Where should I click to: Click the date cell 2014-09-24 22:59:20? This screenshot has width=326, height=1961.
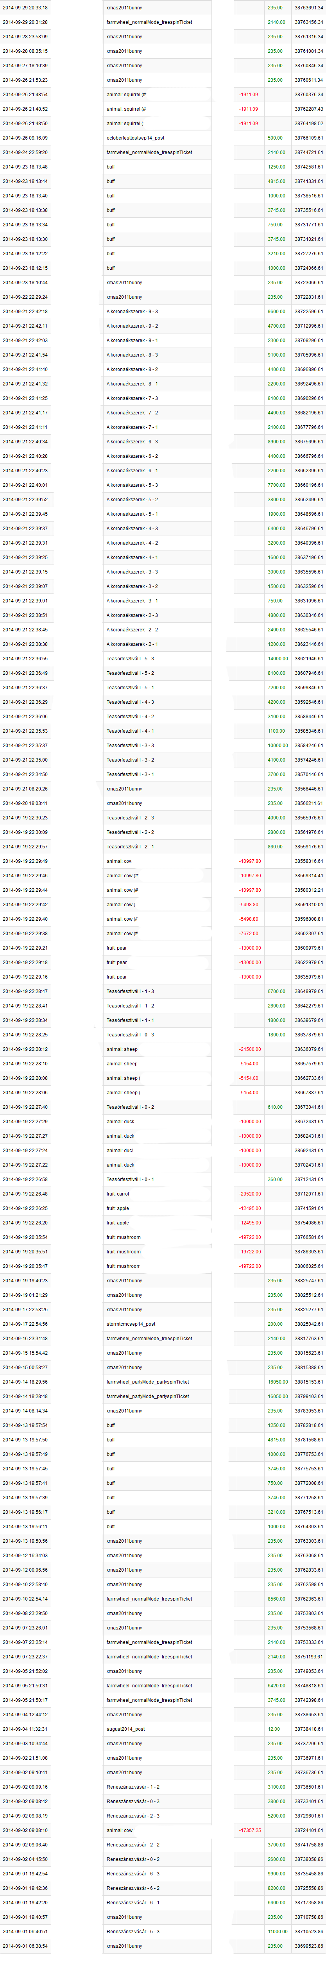coord(24,152)
